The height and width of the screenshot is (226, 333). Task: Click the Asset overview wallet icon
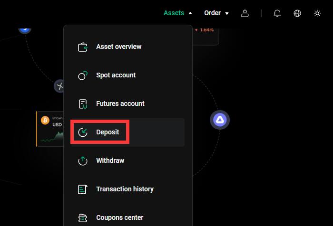tap(83, 47)
